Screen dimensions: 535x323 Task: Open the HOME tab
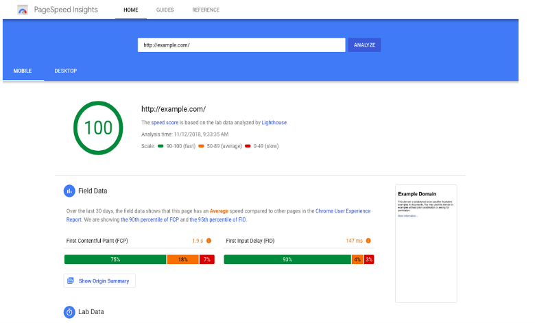[x=131, y=10]
